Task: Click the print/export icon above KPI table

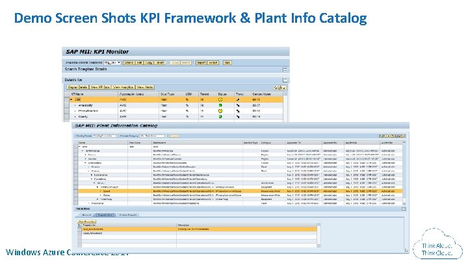Action: tap(281, 88)
